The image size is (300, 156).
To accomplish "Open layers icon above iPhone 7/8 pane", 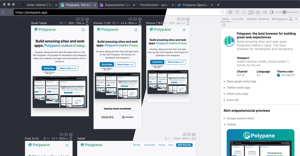I will point(188,19).
